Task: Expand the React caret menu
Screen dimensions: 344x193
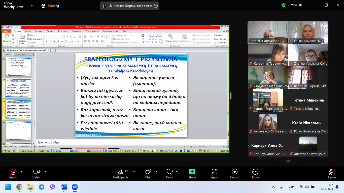Action: [x=177, y=172]
